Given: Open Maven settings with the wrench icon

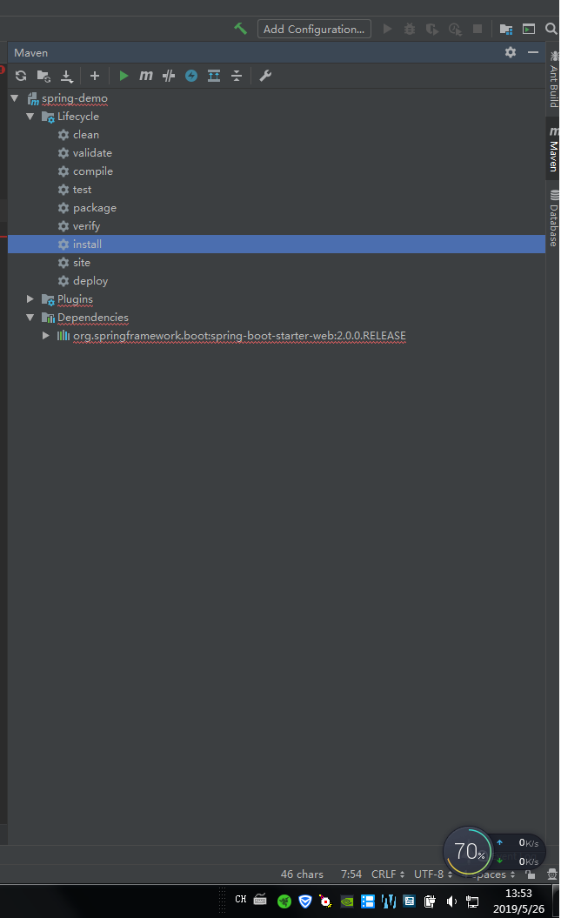Looking at the screenshot, I should [265, 76].
